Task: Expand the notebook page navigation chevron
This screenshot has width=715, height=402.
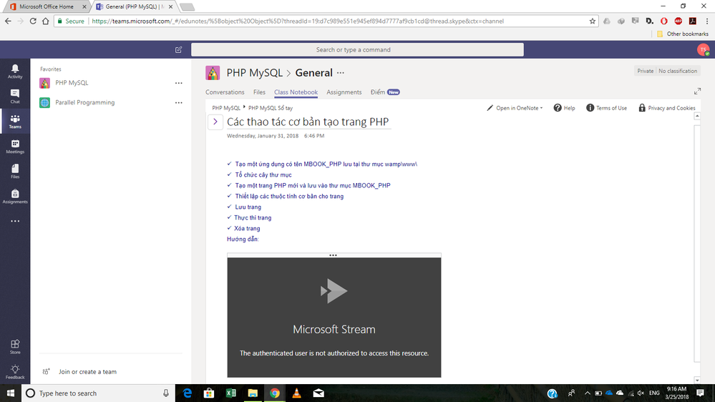Action: point(215,122)
